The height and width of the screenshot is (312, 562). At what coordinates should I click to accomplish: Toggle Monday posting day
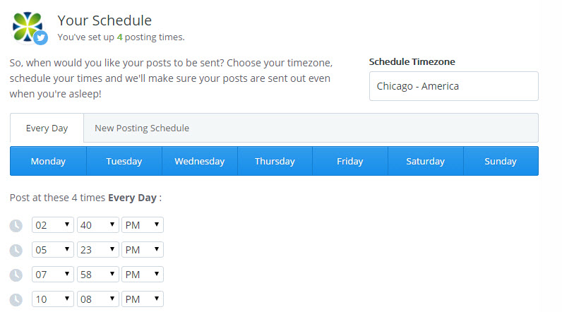pos(48,161)
